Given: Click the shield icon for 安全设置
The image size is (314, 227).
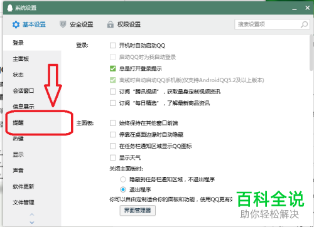Looking at the screenshot, I should 63,24.
